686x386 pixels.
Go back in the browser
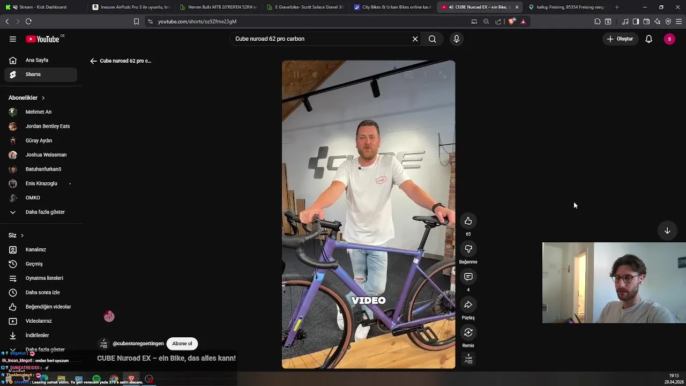(7, 21)
